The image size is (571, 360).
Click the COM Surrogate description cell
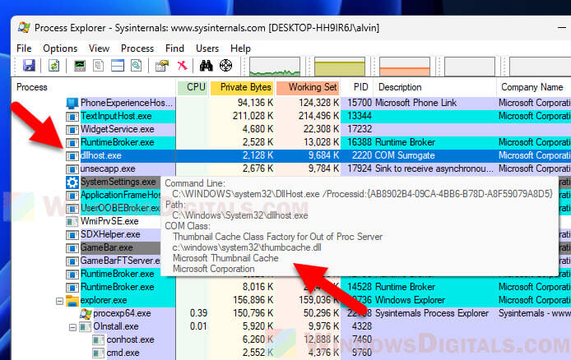[x=405, y=155]
